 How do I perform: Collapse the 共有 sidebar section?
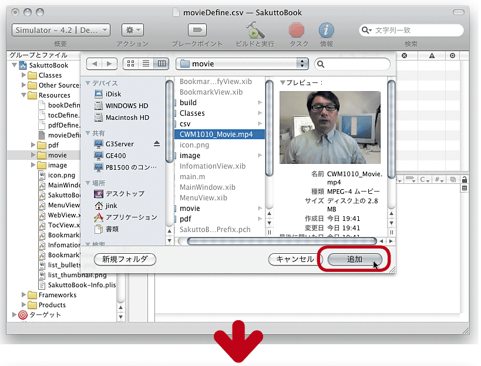(88, 133)
